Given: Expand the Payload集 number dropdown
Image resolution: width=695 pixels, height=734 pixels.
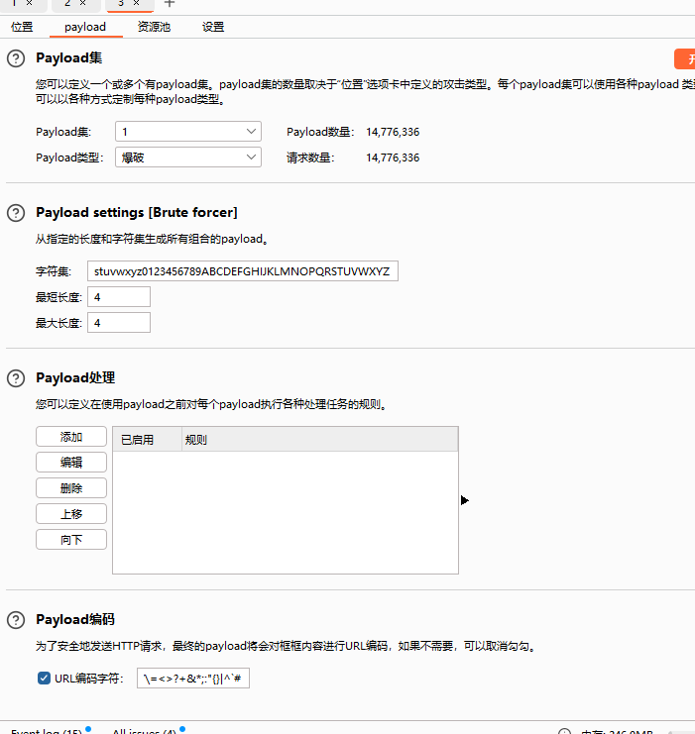Looking at the screenshot, I should click(x=188, y=132).
